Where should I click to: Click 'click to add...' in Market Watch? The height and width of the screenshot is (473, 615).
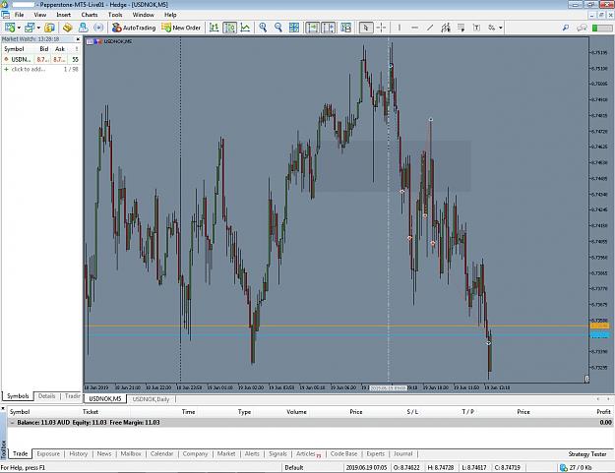coord(29,69)
